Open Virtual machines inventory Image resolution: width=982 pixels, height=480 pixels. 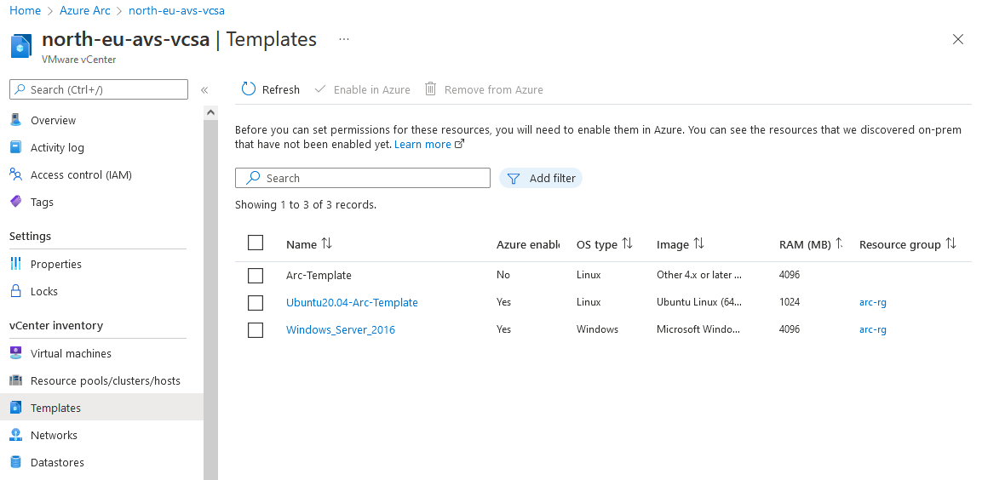(x=71, y=353)
